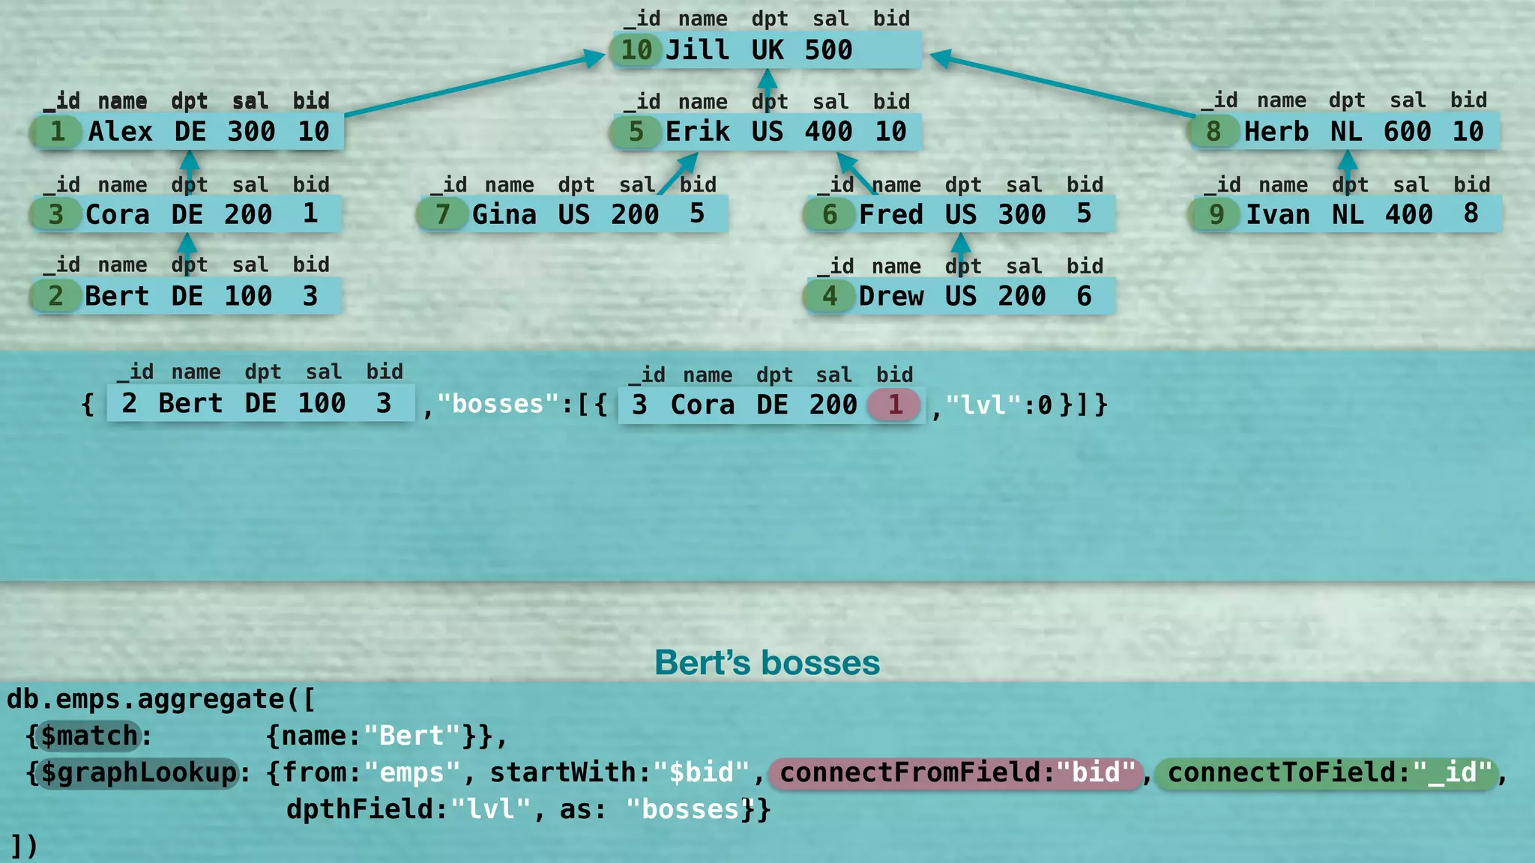Click the green ID badge 6 for Fred
The width and height of the screenshot is (1535, 863).
[829, 215]
